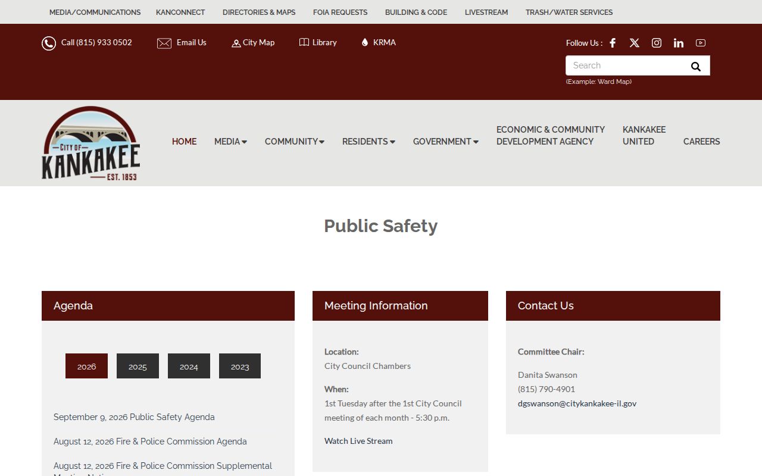The width and height of the screenshot is (762, 476).
Task: Click the Danita Swanson name
Action: click(x=548, y=375)
